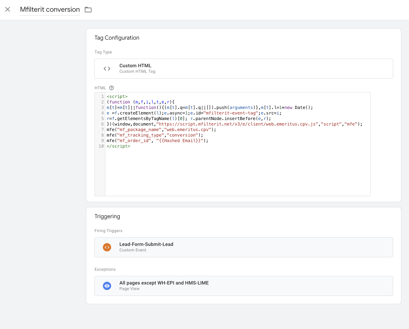Open the All pages except WH-EPI exception
Viewport: 409px width, 329px height.
tap(164, 283)
